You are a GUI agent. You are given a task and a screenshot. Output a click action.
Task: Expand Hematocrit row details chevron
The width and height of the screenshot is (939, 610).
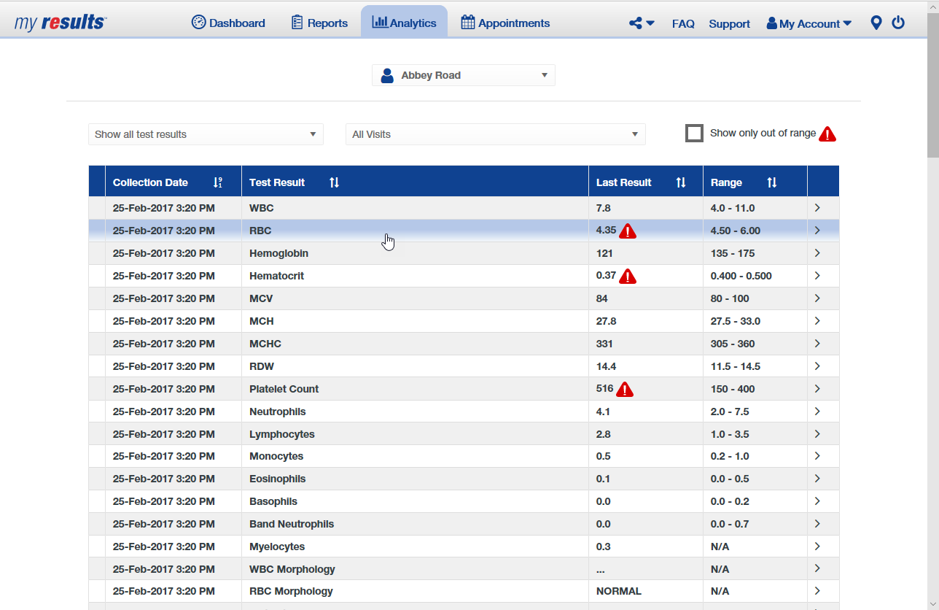817,276
